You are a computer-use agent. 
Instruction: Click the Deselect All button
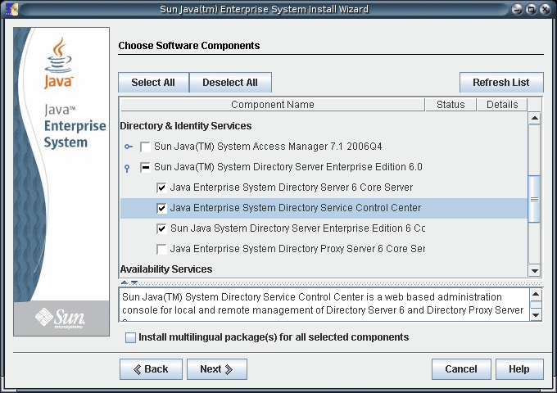(x=230, y=83)
